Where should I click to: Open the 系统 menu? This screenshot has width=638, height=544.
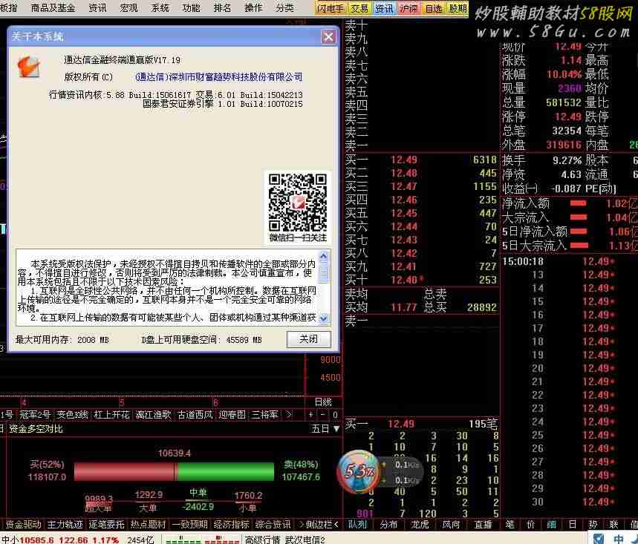[160, 7]
